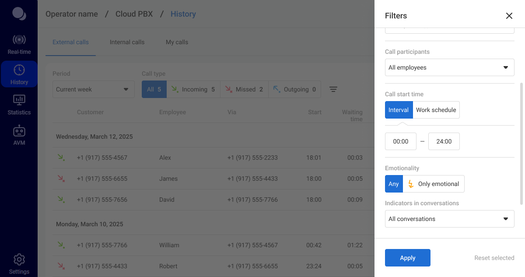This screenshot has height=277, width=525.
Task: Click the Filters panel vertical scrollbar
Action: [x=521, y=144]
